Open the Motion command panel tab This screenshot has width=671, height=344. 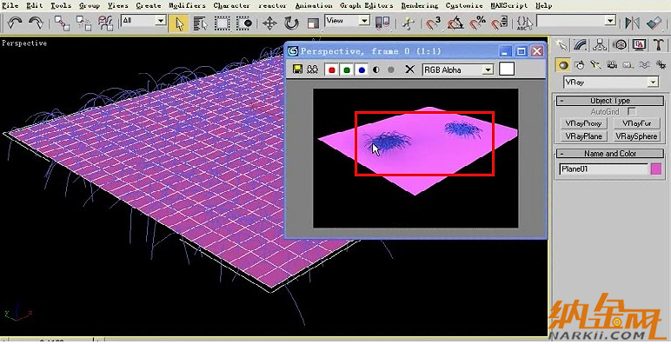tap(620, 45)
